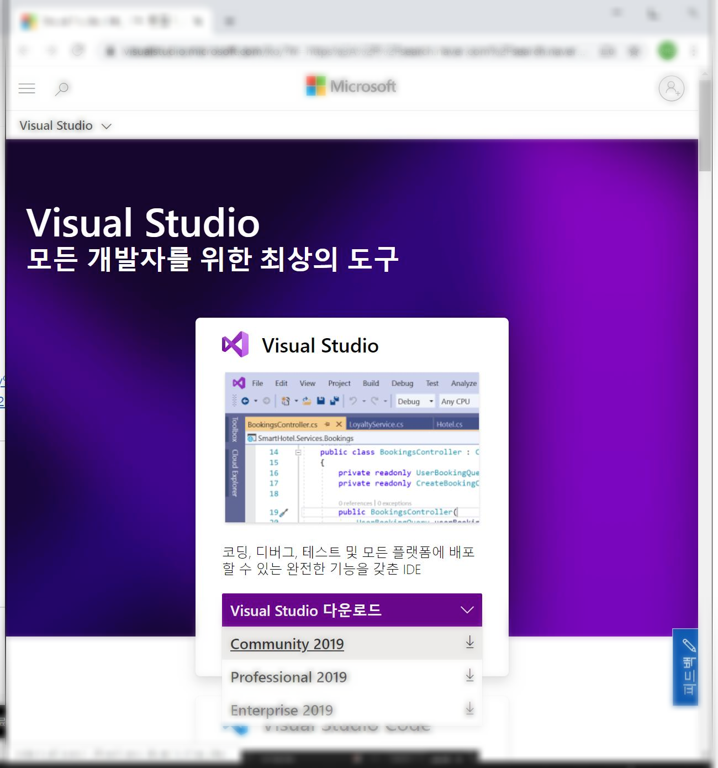Open browser three-dot menu
This screenshot has height=768, width=718.
click(694, 51)
